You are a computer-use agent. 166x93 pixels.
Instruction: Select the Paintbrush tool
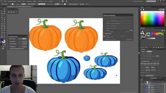tap(4, 18)
